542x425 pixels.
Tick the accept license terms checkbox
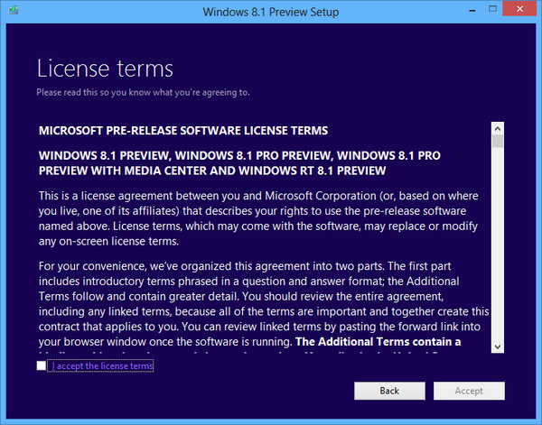(42, 365)
